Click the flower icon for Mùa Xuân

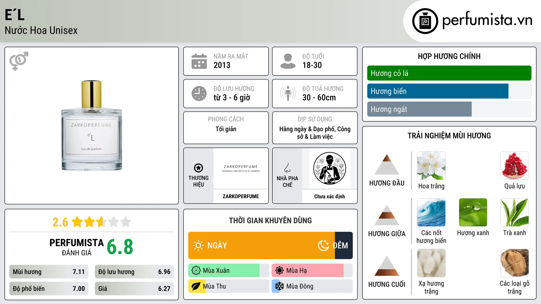[x=196, y=270]
